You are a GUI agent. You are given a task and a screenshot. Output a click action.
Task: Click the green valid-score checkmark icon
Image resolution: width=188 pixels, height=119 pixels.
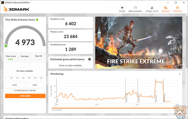[x=37, y=20]
